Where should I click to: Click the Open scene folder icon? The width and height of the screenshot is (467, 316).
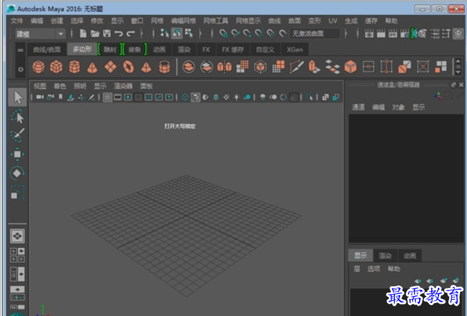[x=95, y=34]
